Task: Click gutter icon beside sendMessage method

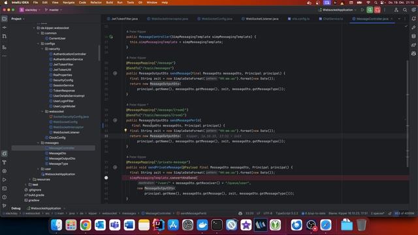Action: tap(115, 73)
